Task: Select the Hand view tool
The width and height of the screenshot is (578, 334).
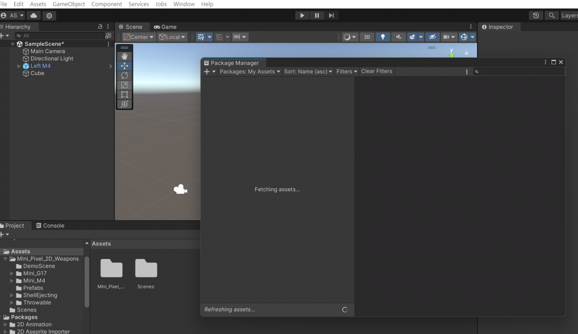Action: click(x=125, y=56)
